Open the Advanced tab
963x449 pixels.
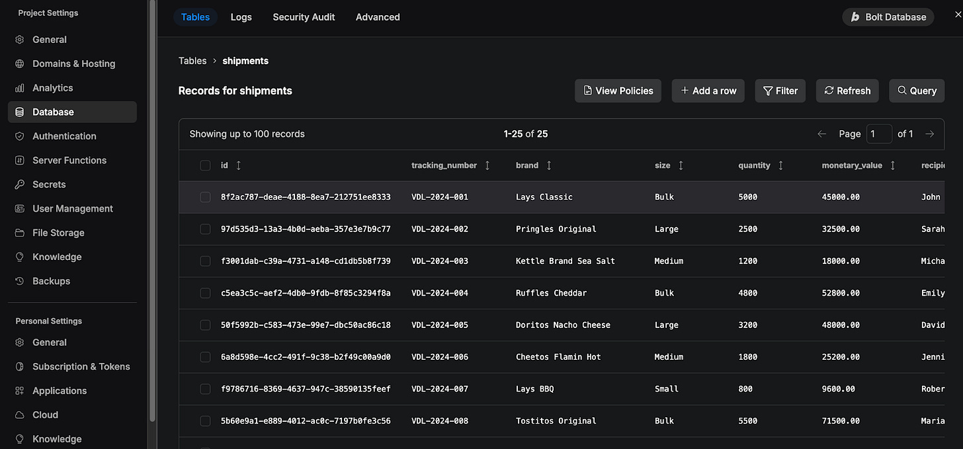click(x=378, y=17)
